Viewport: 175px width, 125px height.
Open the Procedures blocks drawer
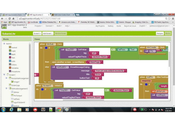[15, 71]
